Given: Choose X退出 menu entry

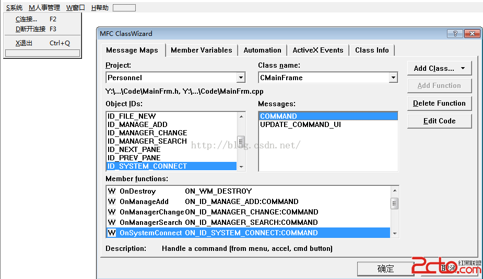Looking at the screenshot, I should click(x=42, y=43).
